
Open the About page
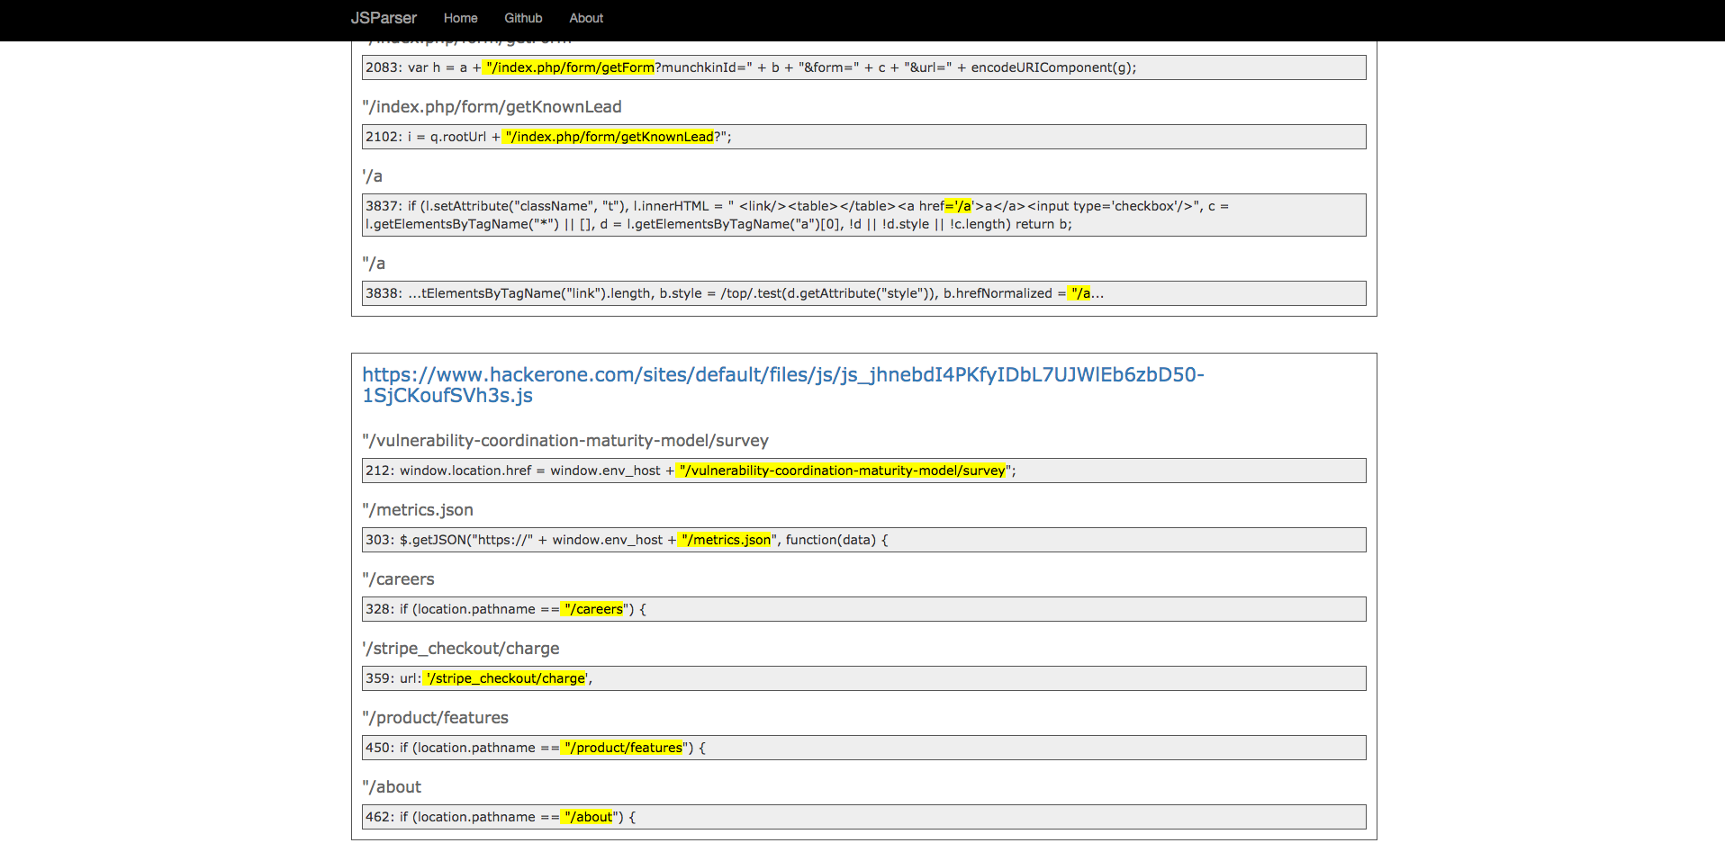coord(586,18)
